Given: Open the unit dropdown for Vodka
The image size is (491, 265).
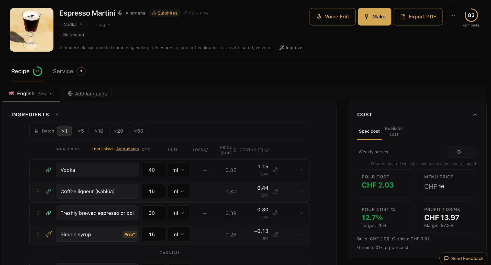Looking at the screenshot, I should click(179, 170).
